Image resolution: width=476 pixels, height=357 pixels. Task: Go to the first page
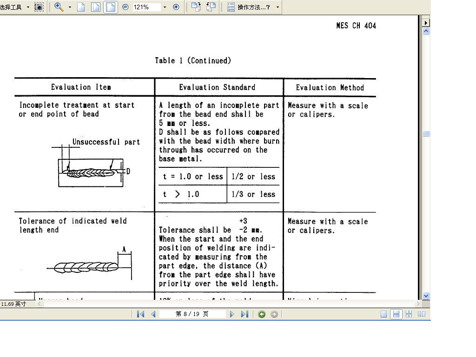140,314
